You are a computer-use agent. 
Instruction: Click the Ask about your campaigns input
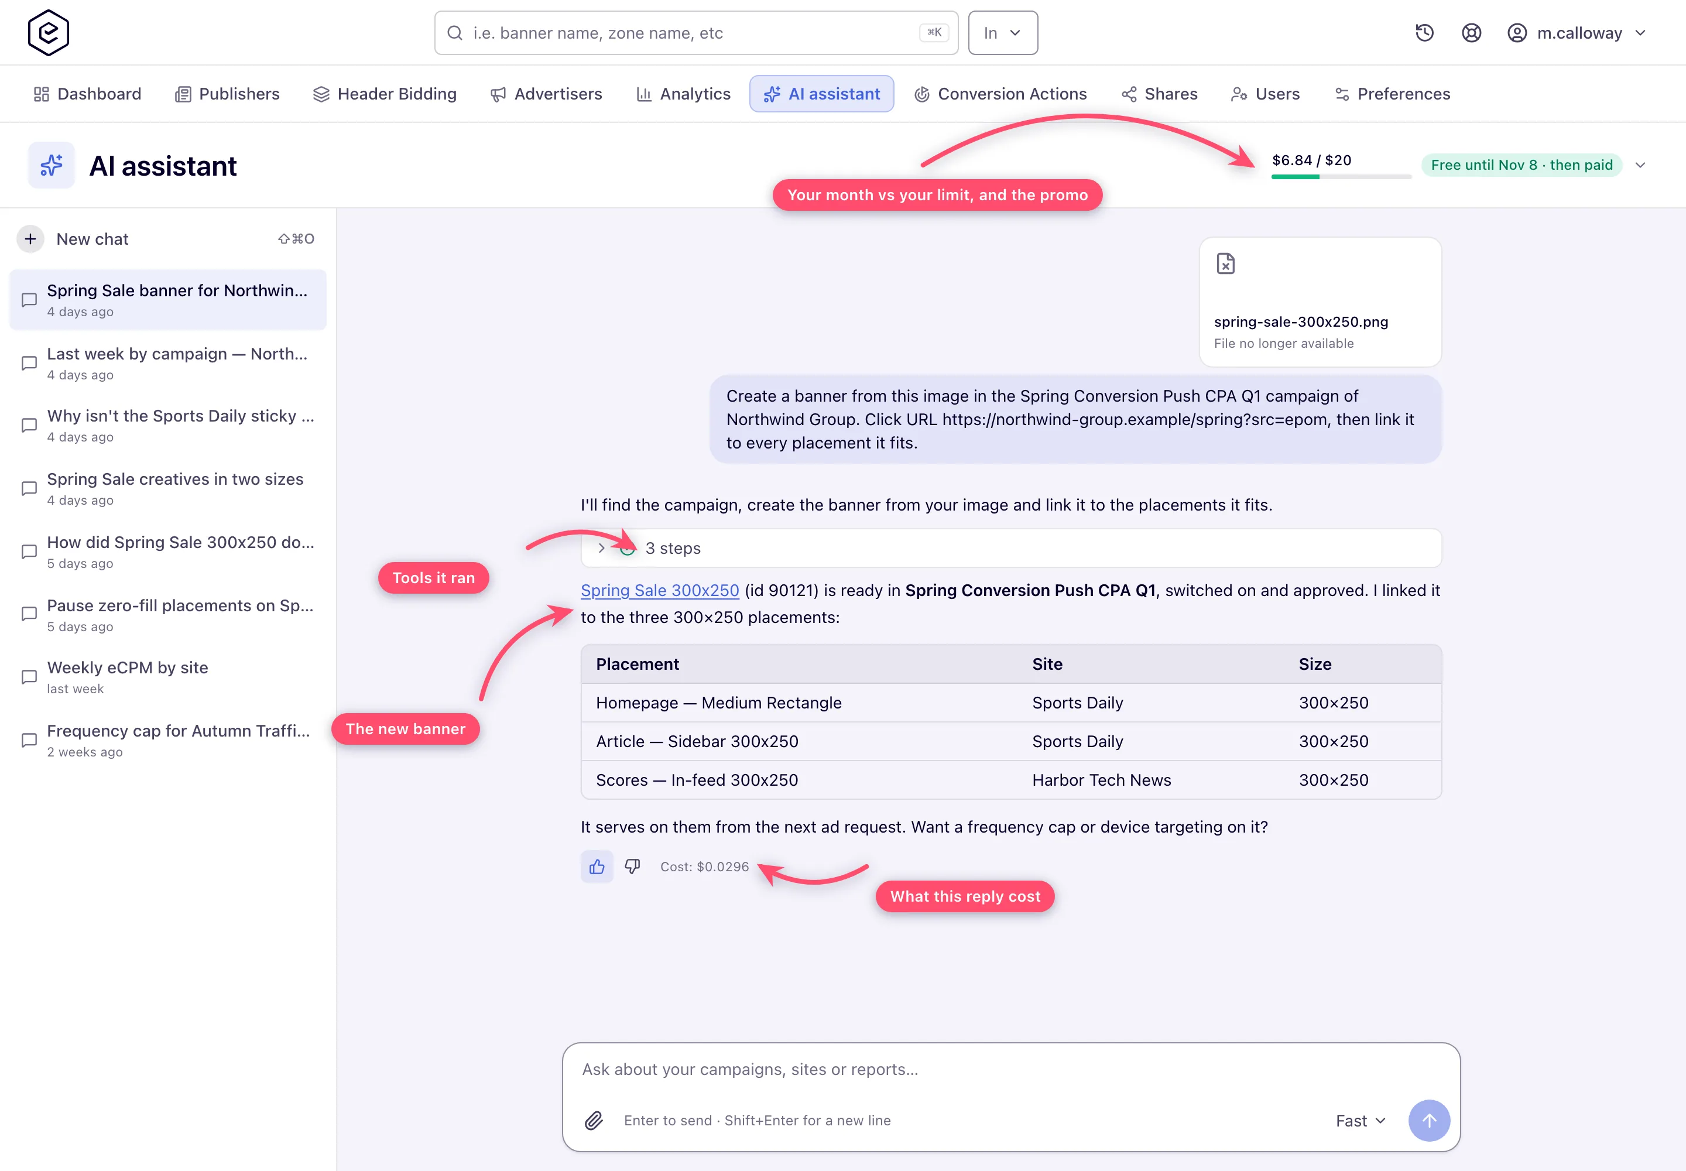click(x=1011, y=1069)
